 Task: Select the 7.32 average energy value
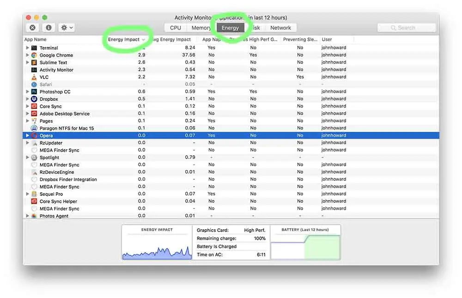190,77
